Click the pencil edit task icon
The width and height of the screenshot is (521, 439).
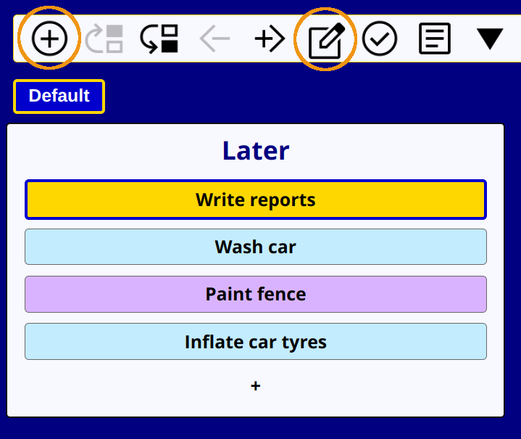[x=326, y=41]
